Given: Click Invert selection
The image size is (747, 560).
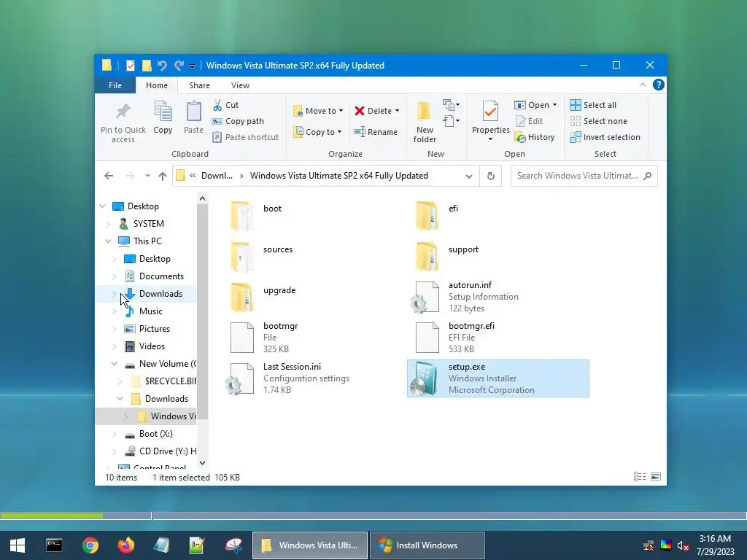Looking at the screenshot, I should 605,137.
